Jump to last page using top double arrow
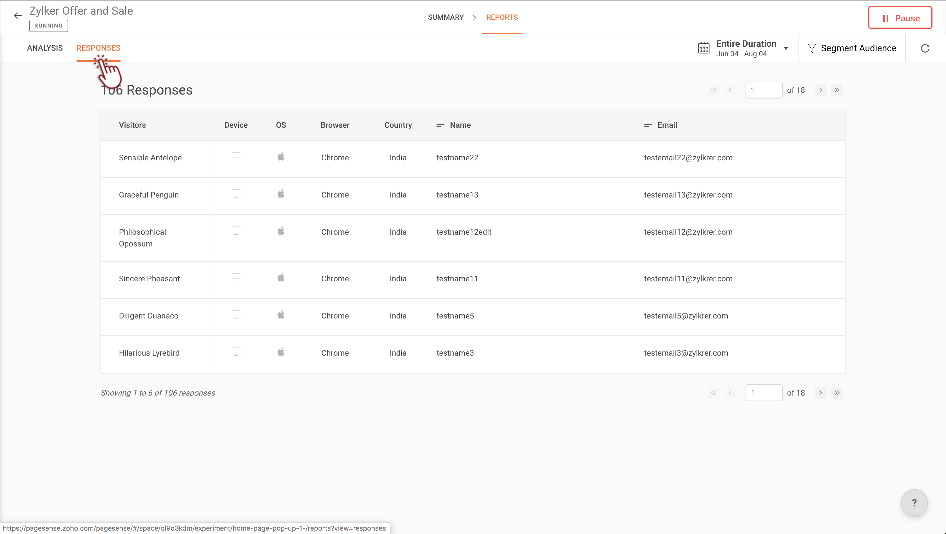 (x=836, y=90)
